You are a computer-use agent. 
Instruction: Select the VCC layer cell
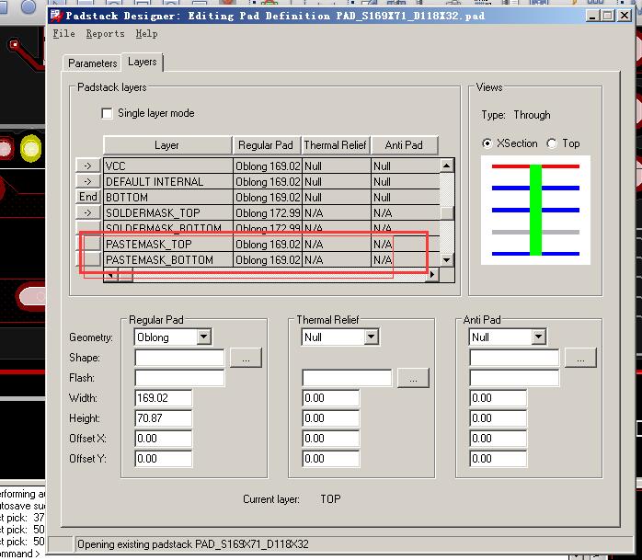click(x=168, y=166)
